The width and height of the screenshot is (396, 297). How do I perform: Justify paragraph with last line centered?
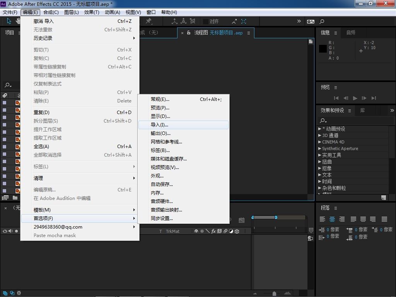pyautogui.click(x=363, y=219)
